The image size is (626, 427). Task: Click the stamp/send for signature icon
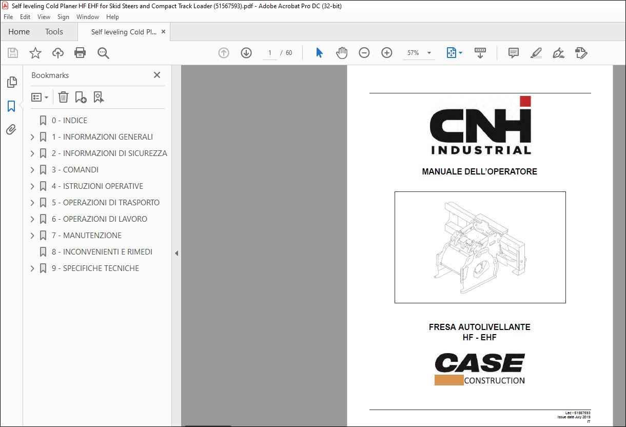coord(581,53)
